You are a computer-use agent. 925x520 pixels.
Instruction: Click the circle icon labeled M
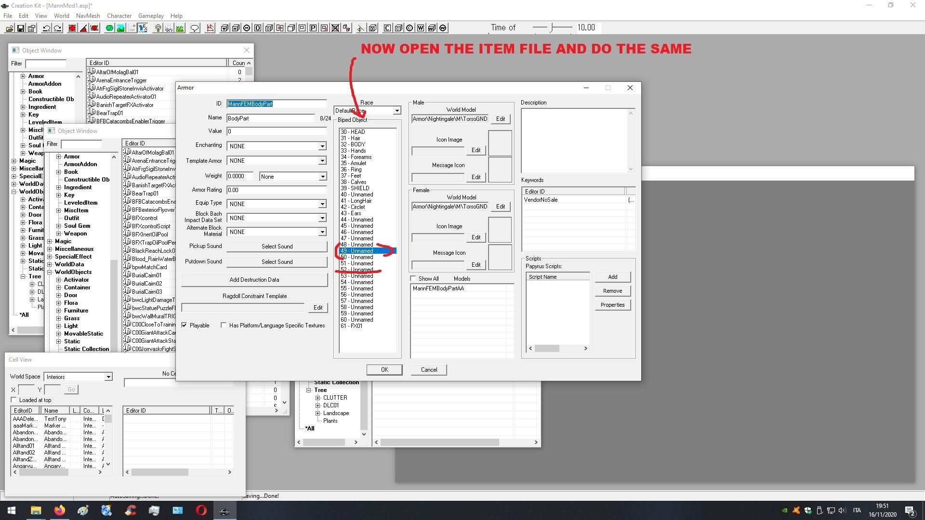tap(247, 28)
